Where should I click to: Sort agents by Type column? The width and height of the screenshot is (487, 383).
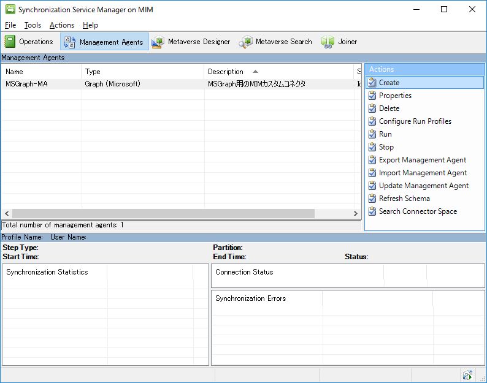pos(93,72)
